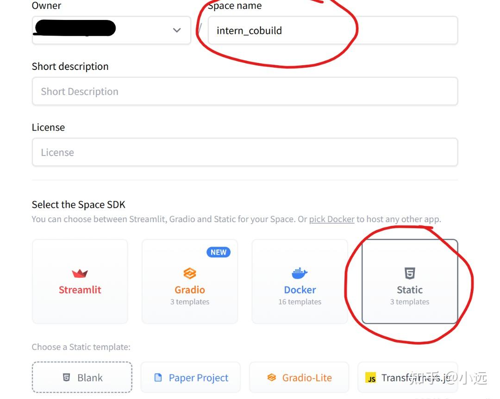Click the orange Gradio logo icon
Screen dimensions: 500x399
tap(190, 274)
